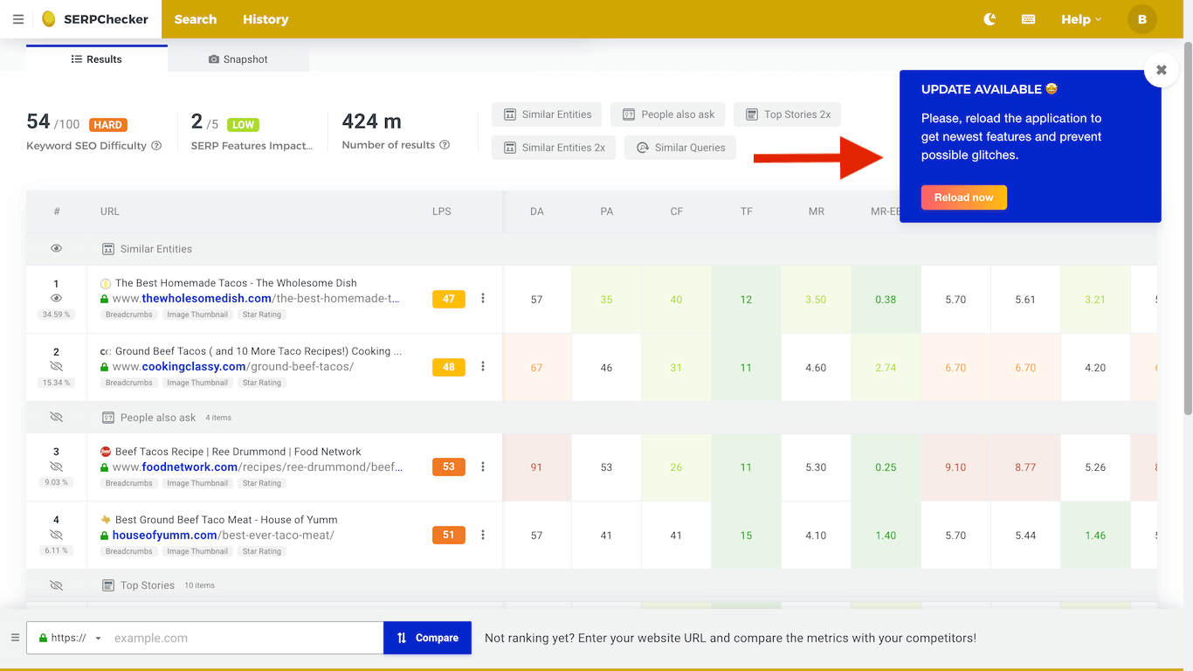Open the hamburger menu beside SERPChecker logo

[18, 19]
